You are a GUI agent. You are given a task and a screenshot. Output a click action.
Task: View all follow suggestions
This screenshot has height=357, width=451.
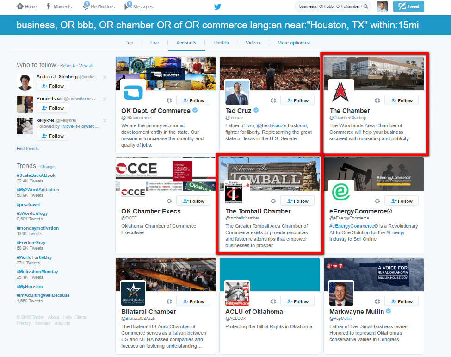pyautogui.click(x=86, y=66)
